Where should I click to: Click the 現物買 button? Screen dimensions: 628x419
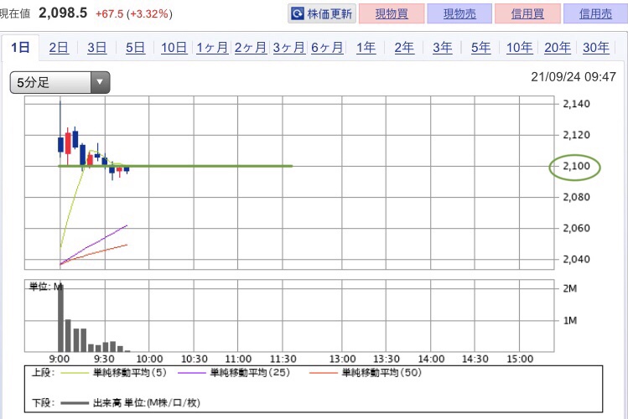pyautogui.click(x=392, y=14)
